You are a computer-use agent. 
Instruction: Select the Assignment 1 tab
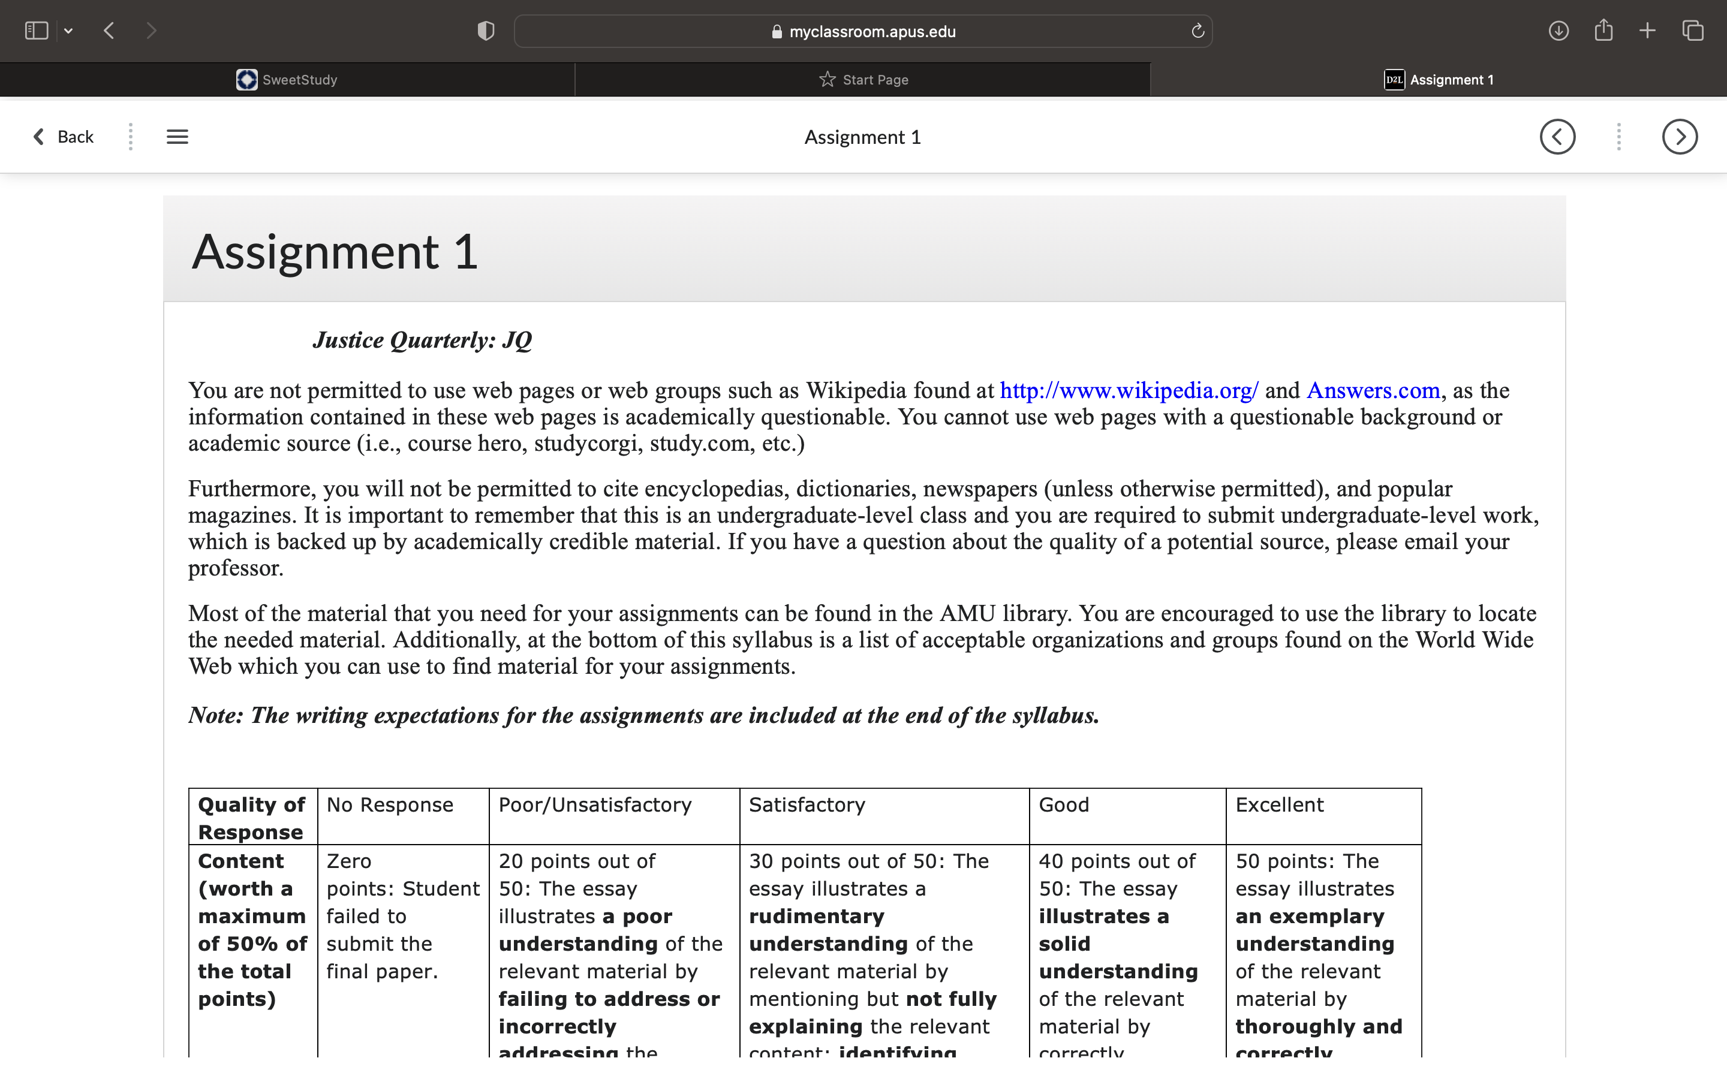(1439, 79)
